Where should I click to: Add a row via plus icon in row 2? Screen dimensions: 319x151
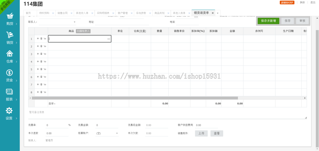pyautogui.click(x=38, y=46)
